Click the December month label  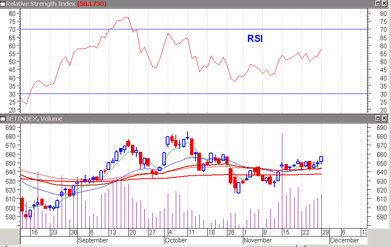pyautogui.click(x=344, y=240)
